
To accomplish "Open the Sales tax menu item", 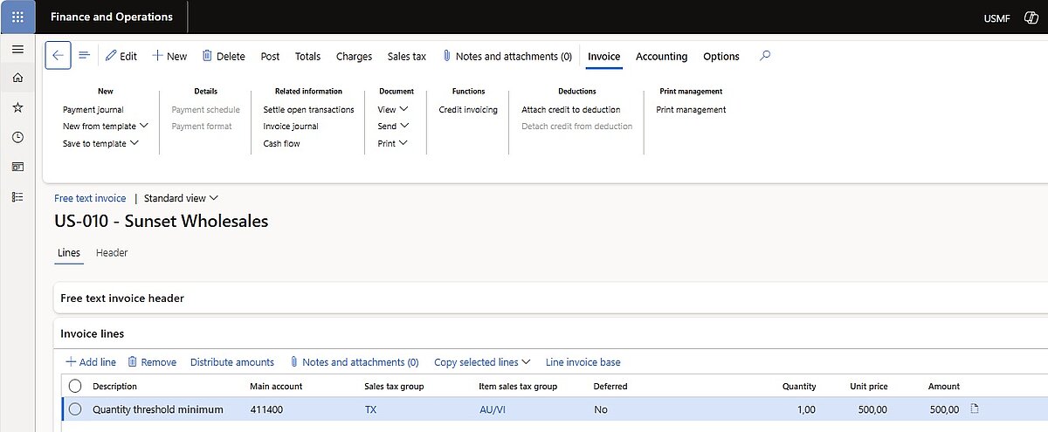I will [x=407, y=56].
